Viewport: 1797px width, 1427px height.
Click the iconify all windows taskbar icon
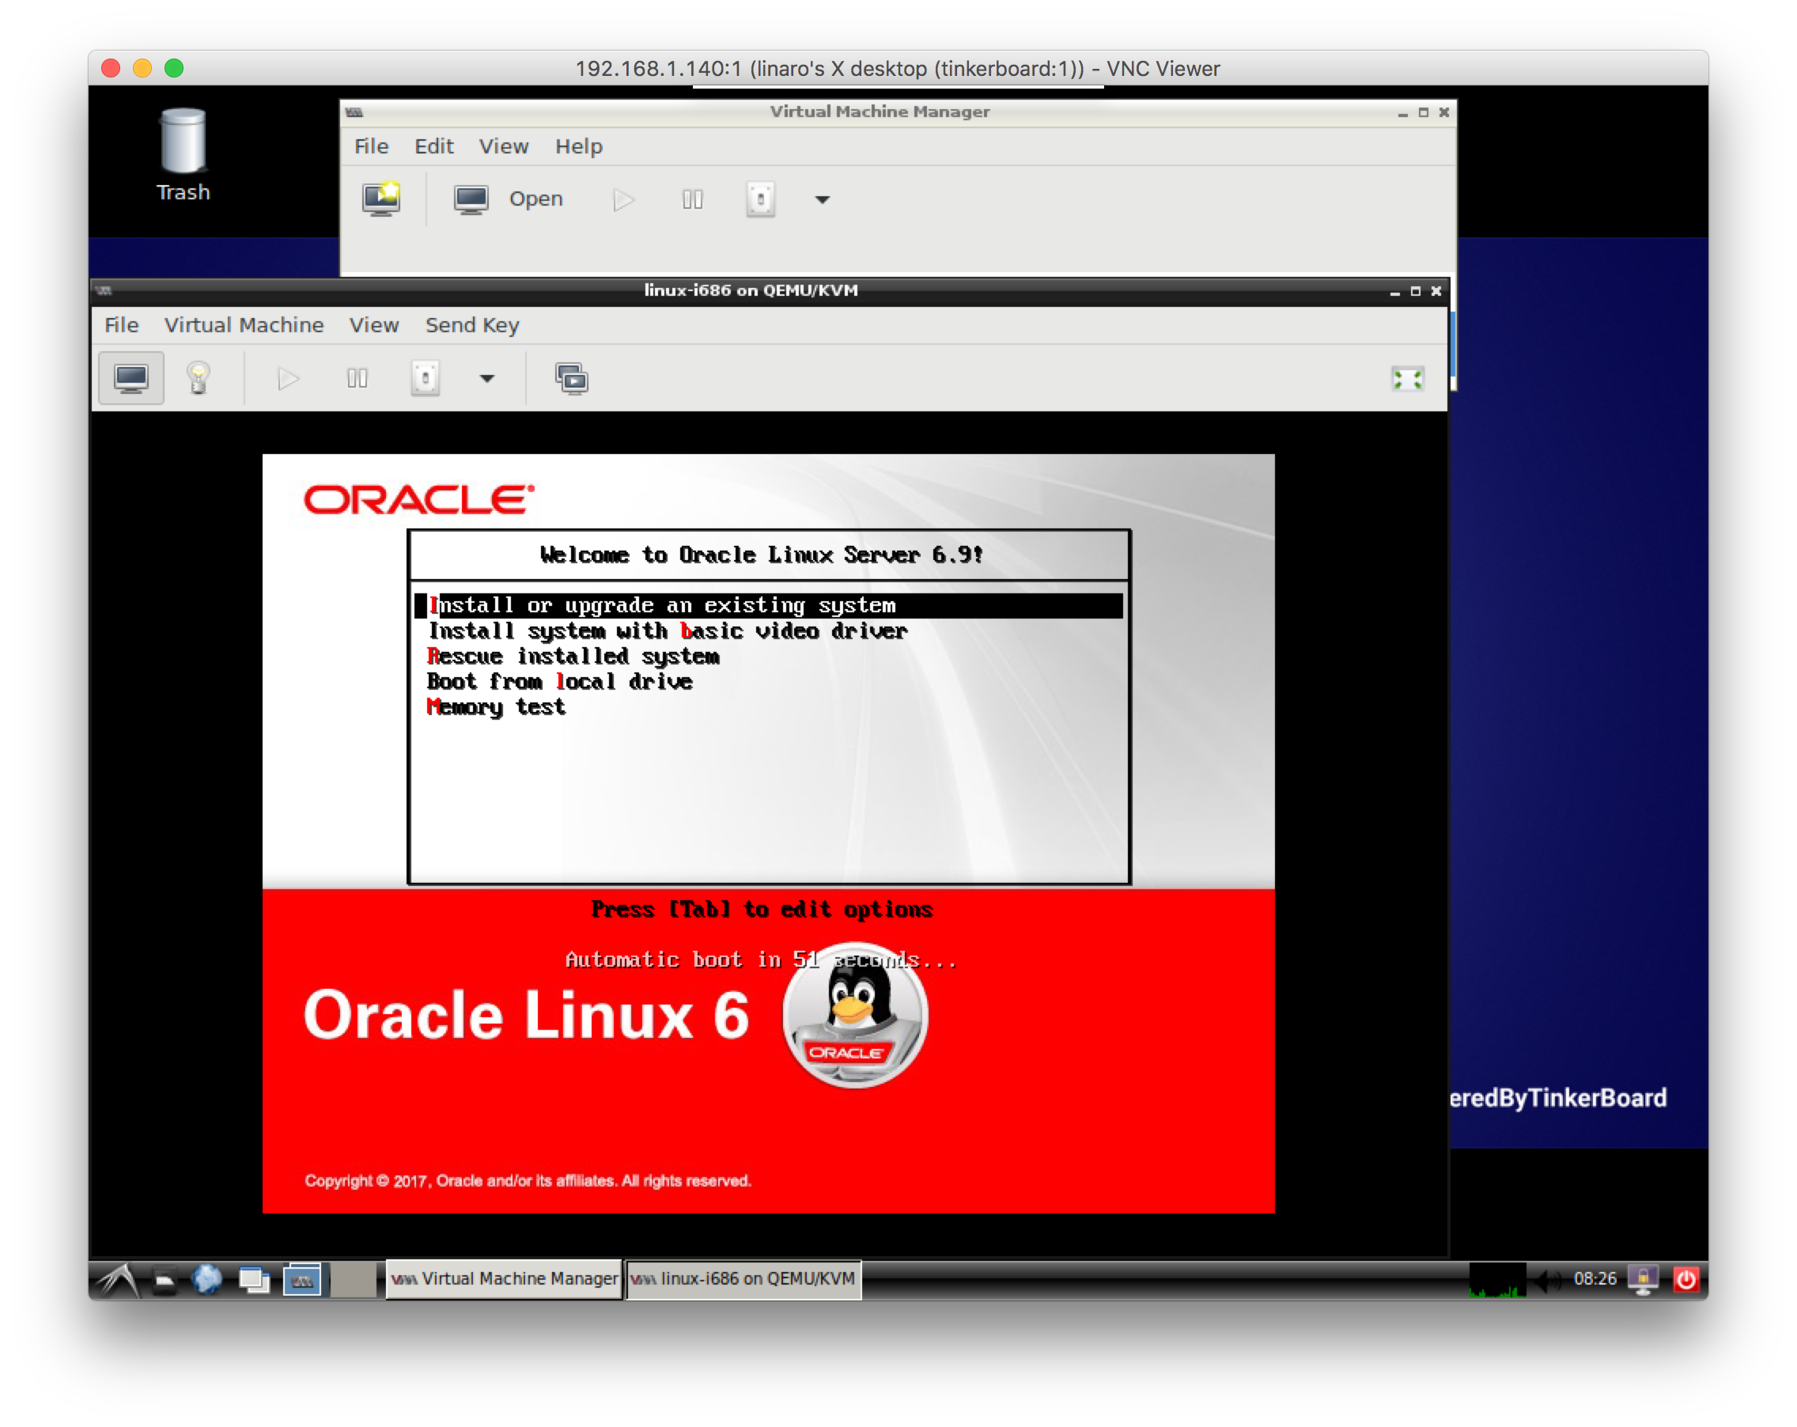coord(254,1279)
